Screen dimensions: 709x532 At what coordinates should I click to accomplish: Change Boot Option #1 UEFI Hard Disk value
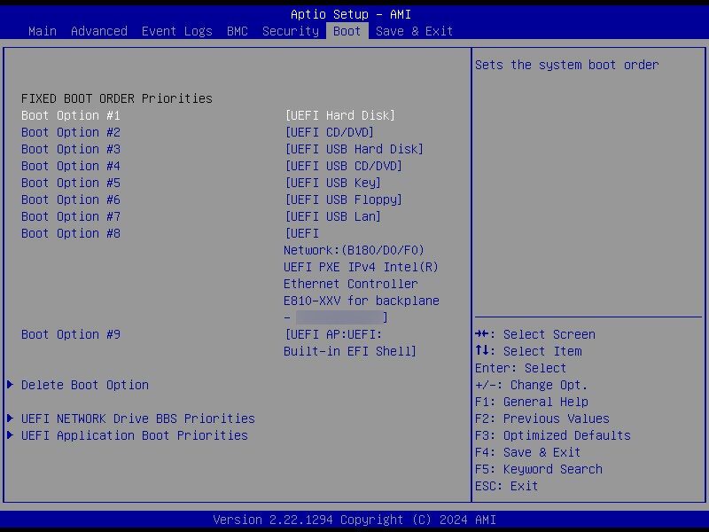(x=339, y=115)
